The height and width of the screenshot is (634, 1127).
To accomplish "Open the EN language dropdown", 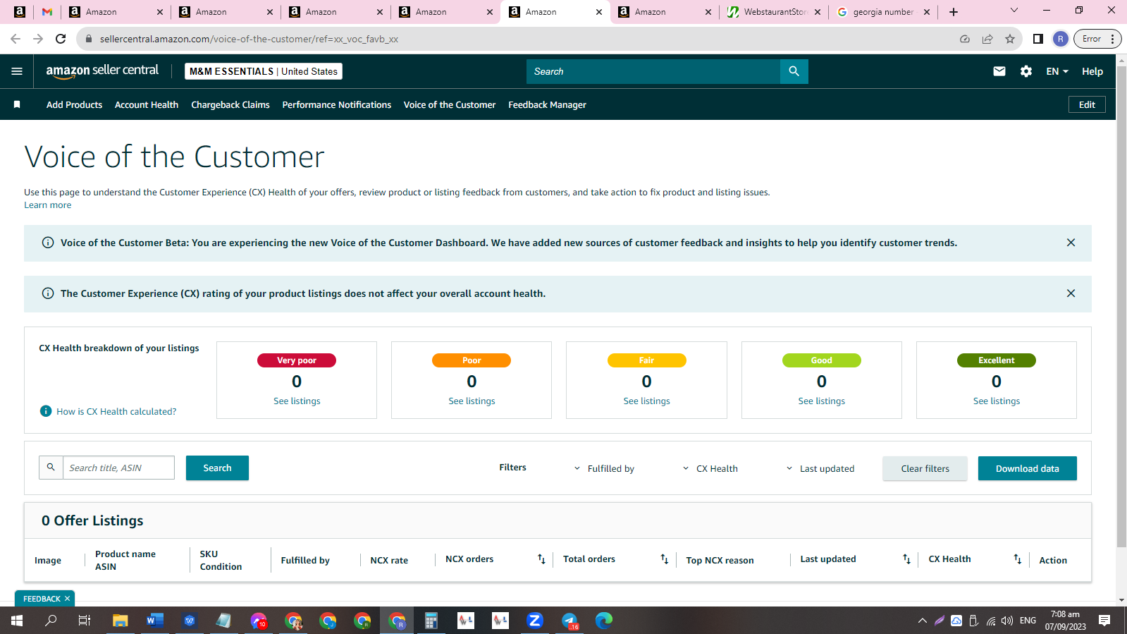I will 1057,71.
